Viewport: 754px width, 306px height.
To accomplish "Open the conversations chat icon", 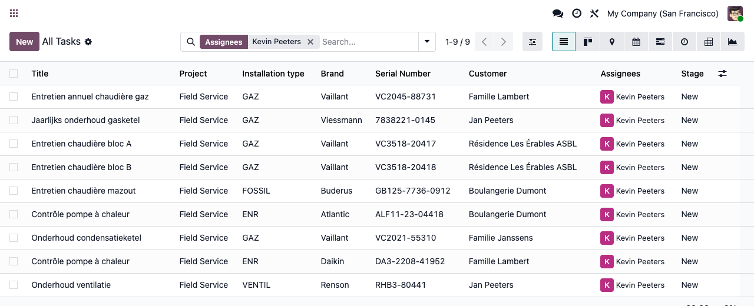I will 557,14.
